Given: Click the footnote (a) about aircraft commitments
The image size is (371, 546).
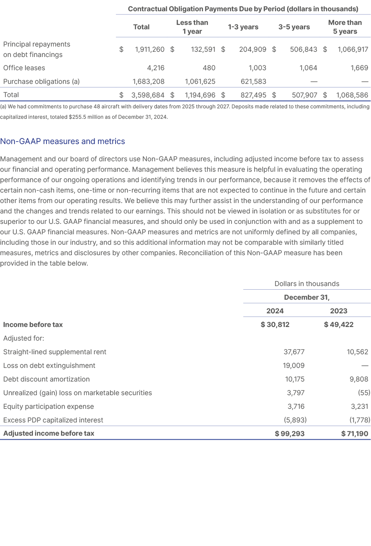Looking at the screenshot, I should (185, 111).
